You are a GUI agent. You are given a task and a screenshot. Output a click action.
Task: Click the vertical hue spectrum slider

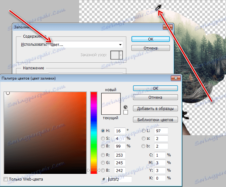click(94, 133)
